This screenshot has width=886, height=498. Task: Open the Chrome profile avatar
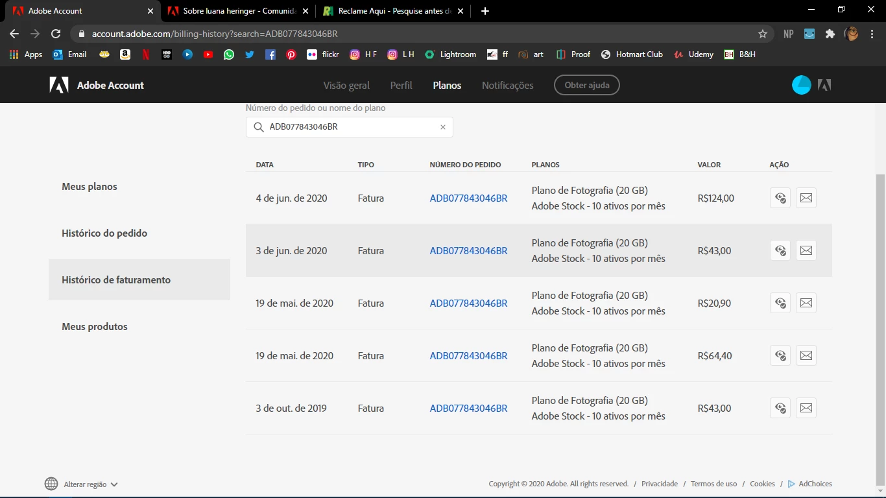point(851,34)
